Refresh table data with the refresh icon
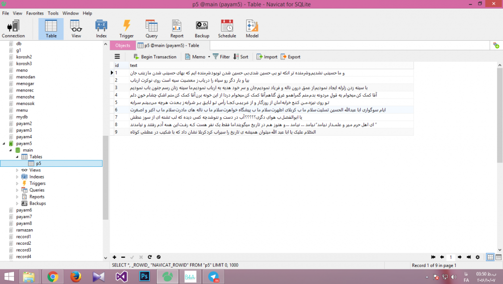 point(150,257)
